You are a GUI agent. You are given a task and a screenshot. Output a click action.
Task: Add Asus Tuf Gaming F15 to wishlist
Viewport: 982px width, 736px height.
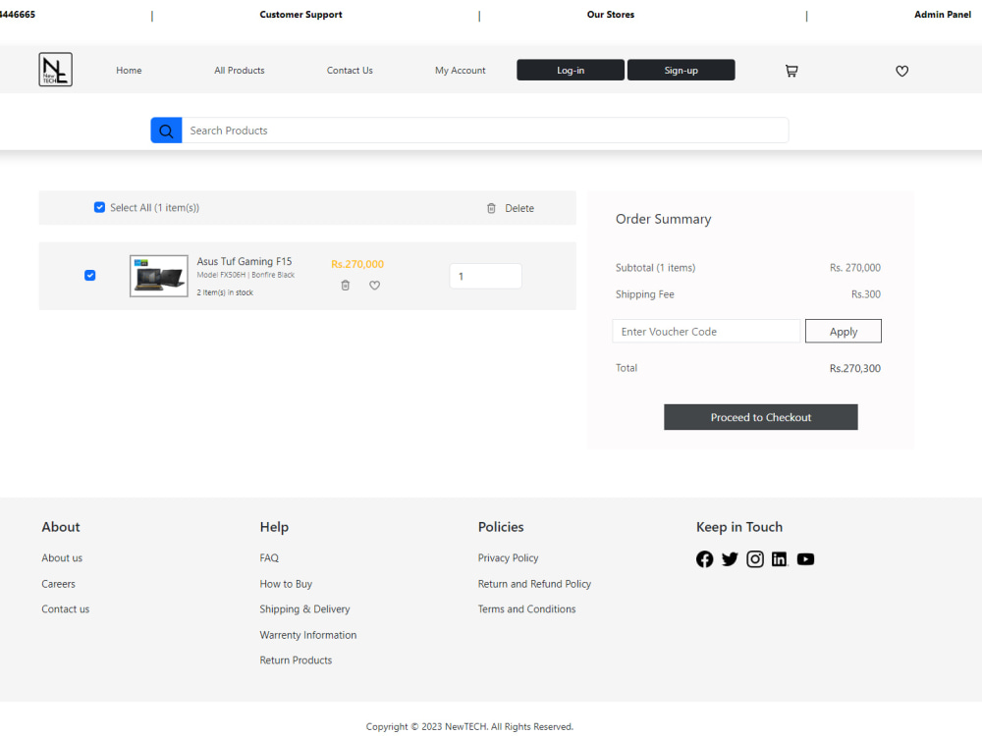pos(374,286)
